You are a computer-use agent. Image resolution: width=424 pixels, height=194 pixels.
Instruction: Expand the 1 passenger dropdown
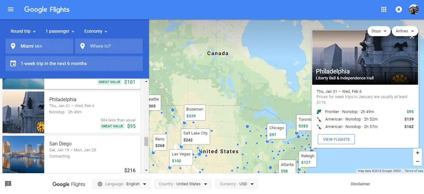(60, 31)
